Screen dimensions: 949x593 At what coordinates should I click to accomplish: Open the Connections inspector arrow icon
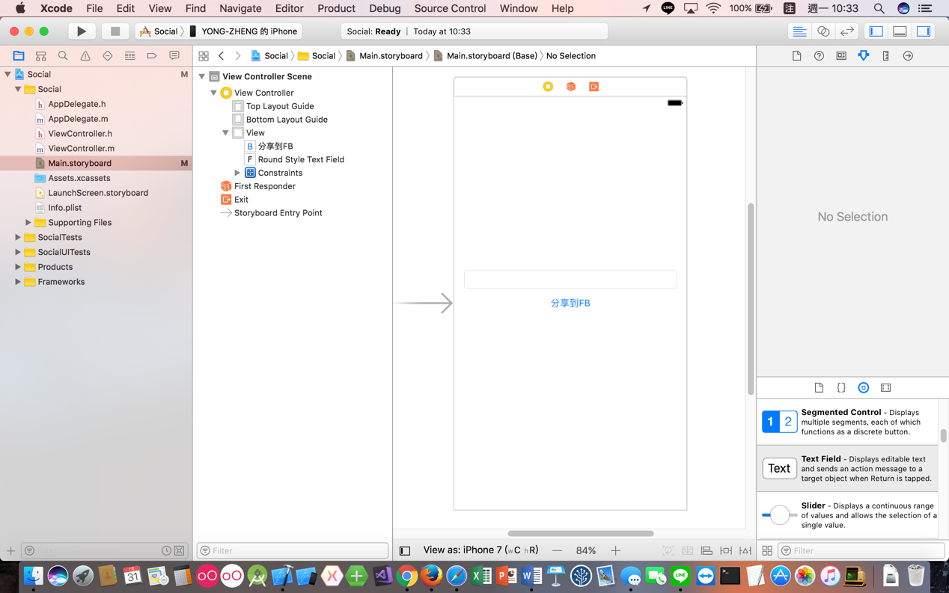(908, 55)
